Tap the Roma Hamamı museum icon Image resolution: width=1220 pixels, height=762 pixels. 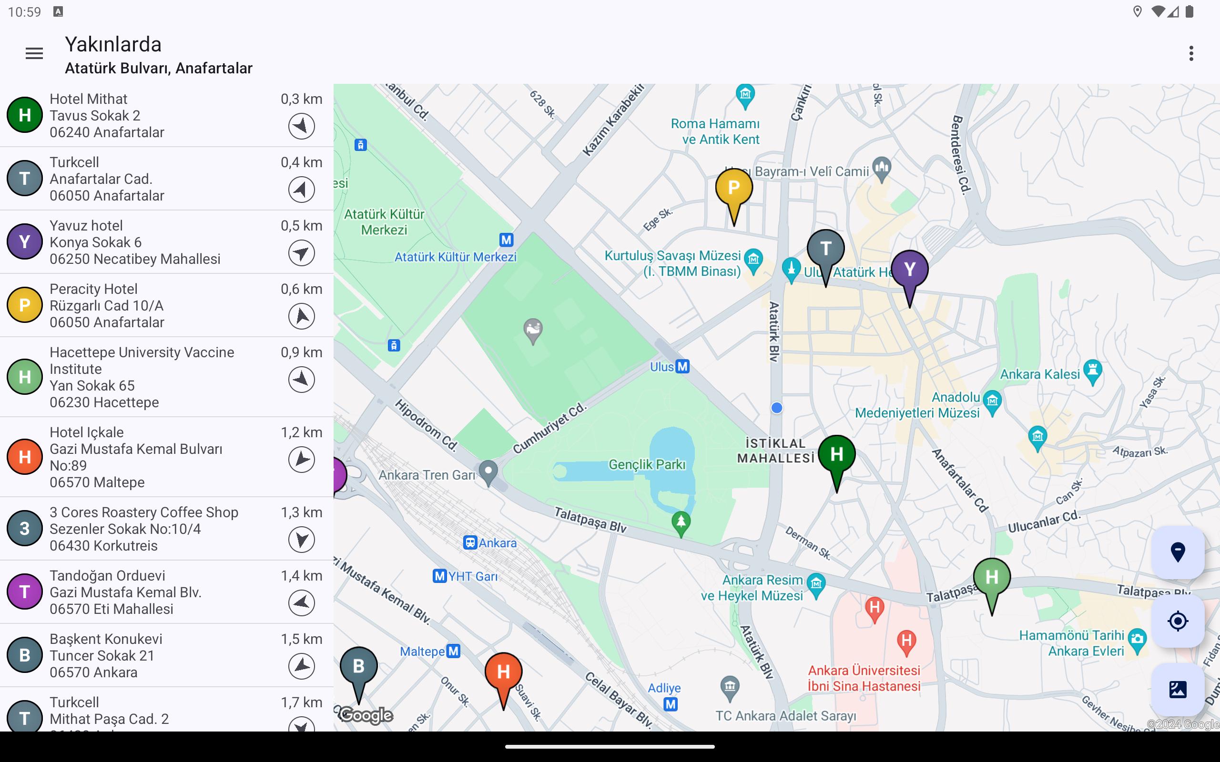[x=745, y=97]
